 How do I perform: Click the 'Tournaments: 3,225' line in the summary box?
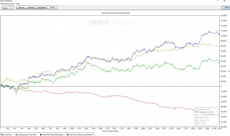pyautogui.click(x=203, y=109)
